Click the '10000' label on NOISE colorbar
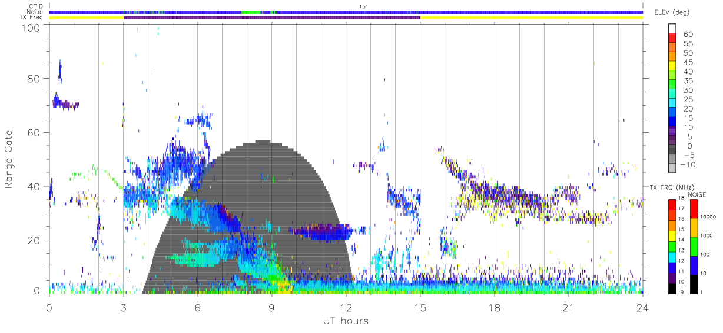Screen dimensions: 723x333 point(709,218)
